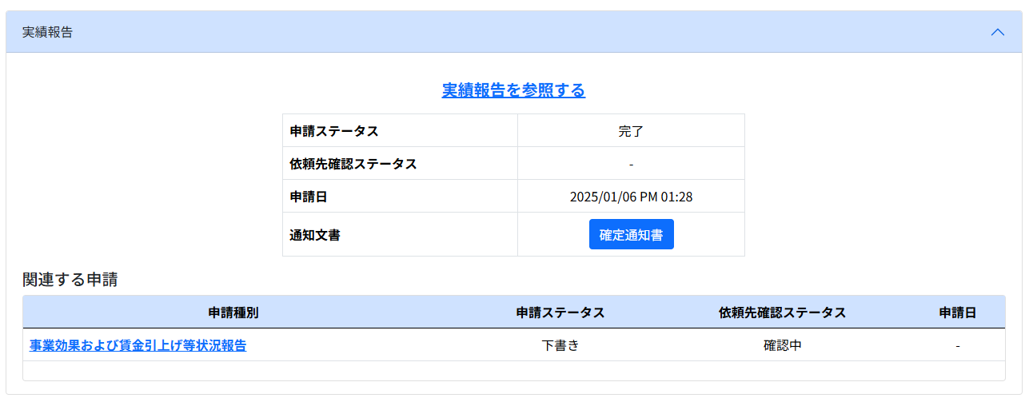Viewport: 1033px width, 402px height.
Task: Click the 完了 status value
Action: tap(631, 131)
